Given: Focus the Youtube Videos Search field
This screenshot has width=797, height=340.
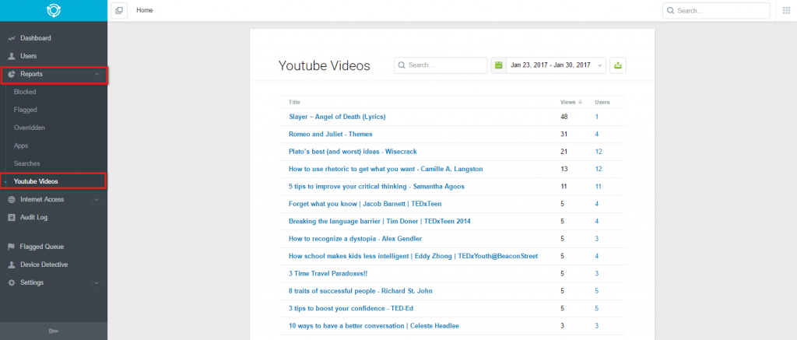Looking at the screenshot, I should 441,65.
